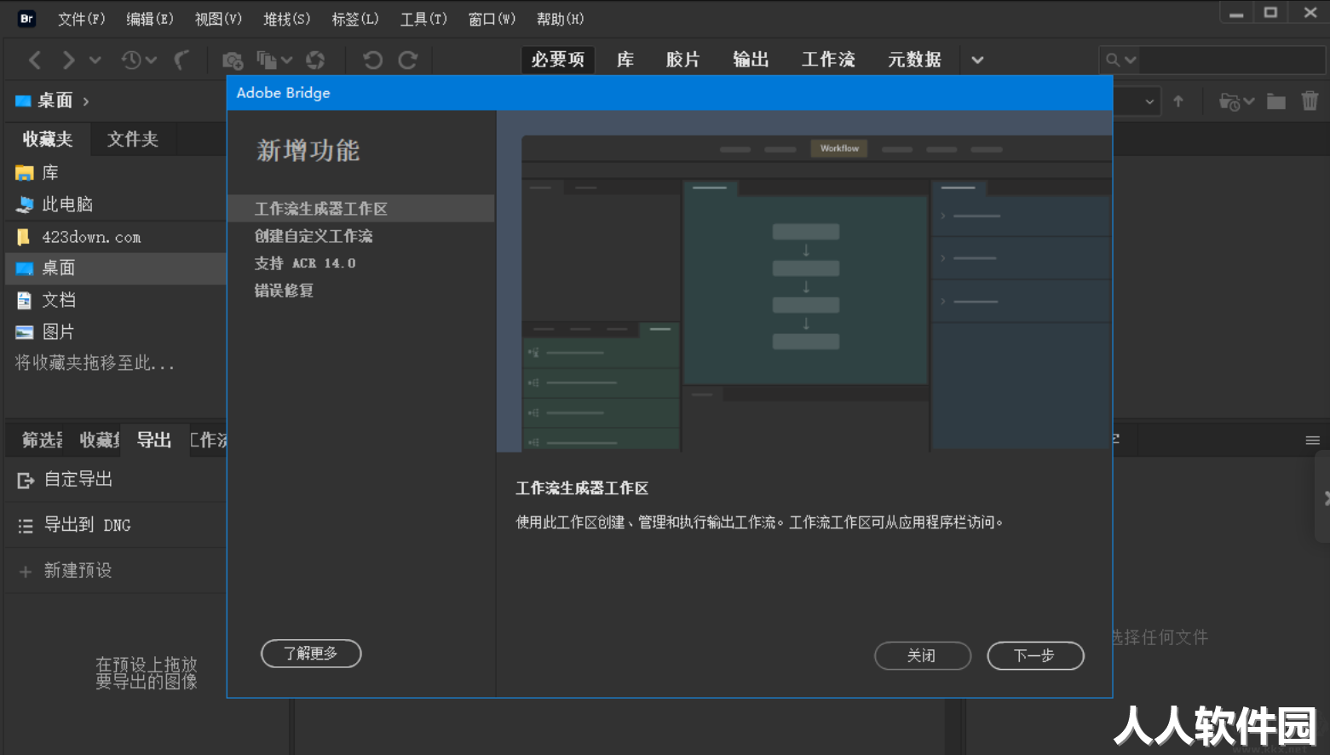This screenshot has width=1330, height=755.
Task: Create a new folder with the folder icon
Action: pyautogui.click(x=1275, y=101)
